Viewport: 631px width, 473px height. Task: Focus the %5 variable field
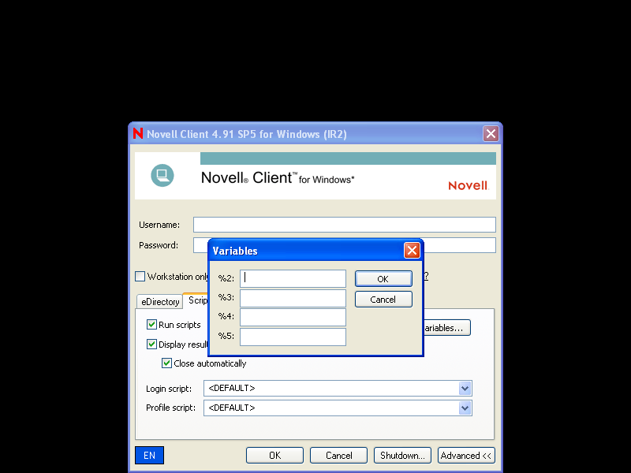(293, 337)
